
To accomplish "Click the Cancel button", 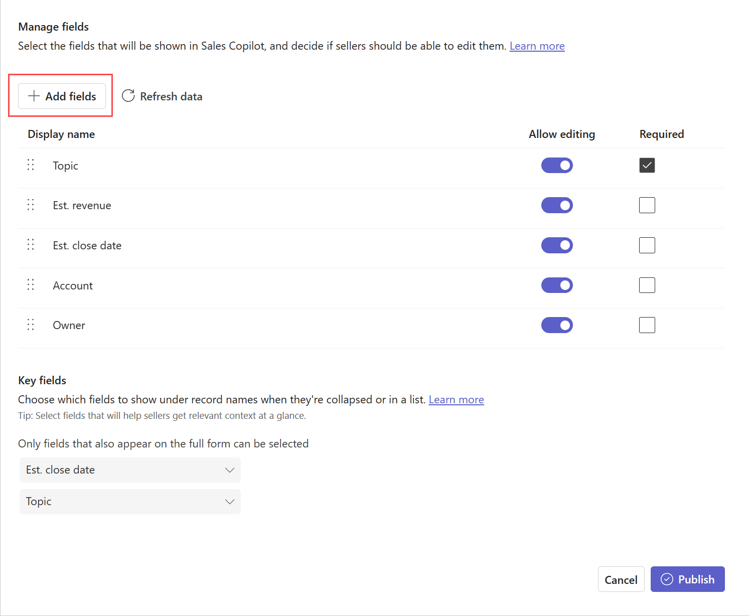I will pyautogui.click(x=621, y=579).
